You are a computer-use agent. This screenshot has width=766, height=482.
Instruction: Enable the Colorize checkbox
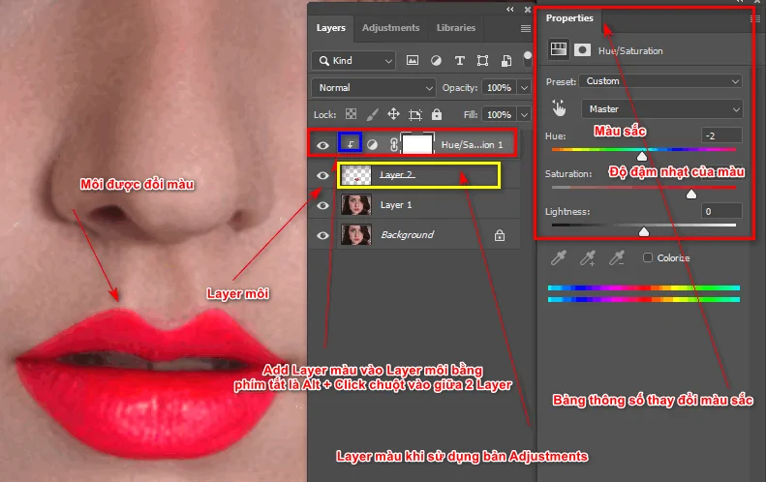click(648, 258)
